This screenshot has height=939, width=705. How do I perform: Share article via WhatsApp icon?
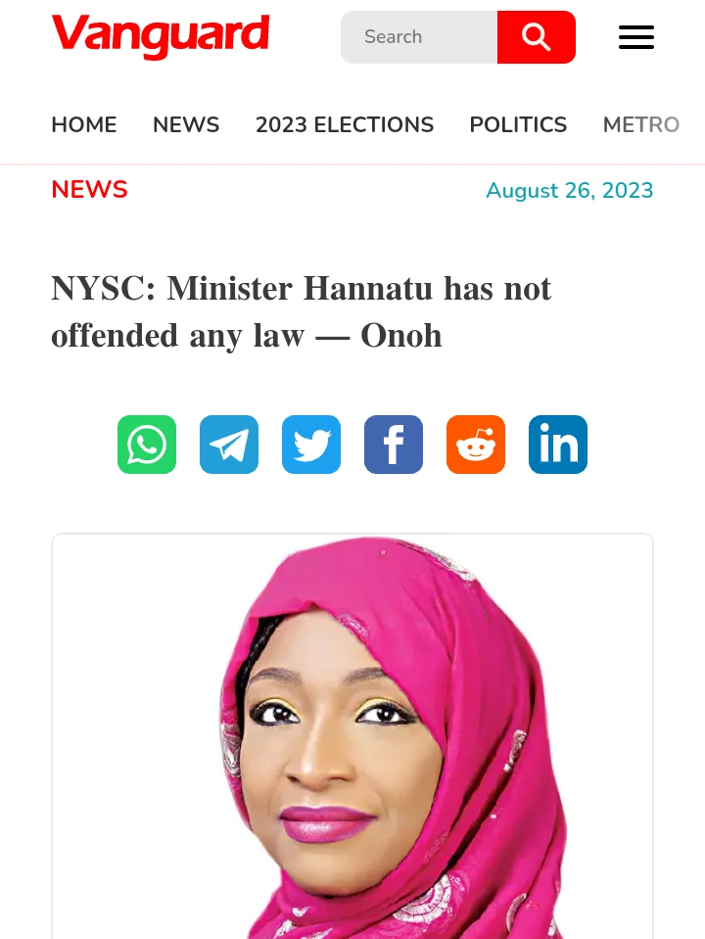147,445
